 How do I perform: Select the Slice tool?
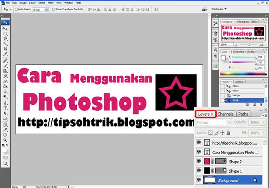click(5, 54)
